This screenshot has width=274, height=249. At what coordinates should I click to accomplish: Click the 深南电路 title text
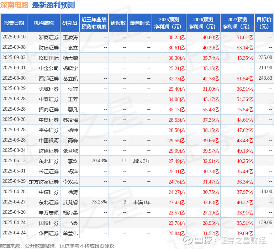14,5
